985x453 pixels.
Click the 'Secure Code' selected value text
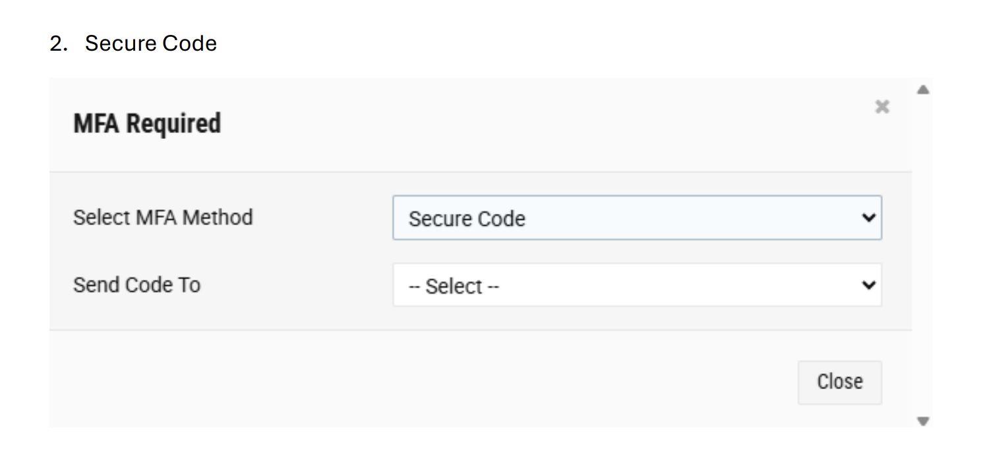[467, 219]
